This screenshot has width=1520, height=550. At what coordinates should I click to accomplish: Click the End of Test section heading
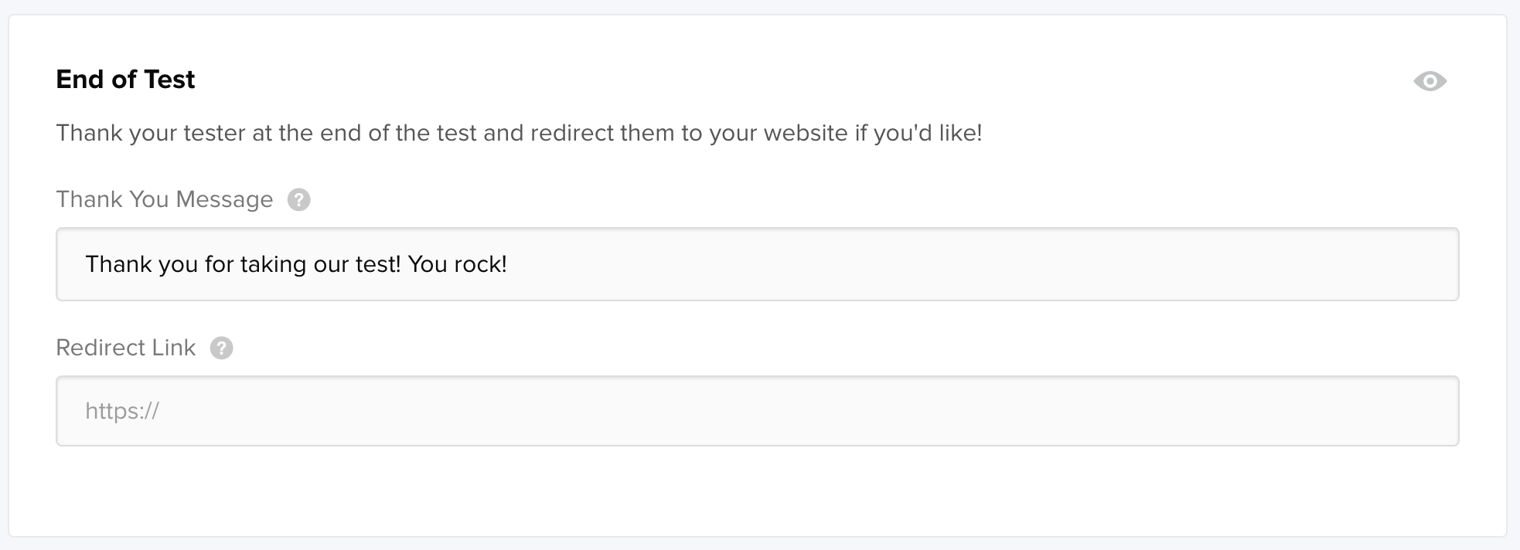click(125, 80)
